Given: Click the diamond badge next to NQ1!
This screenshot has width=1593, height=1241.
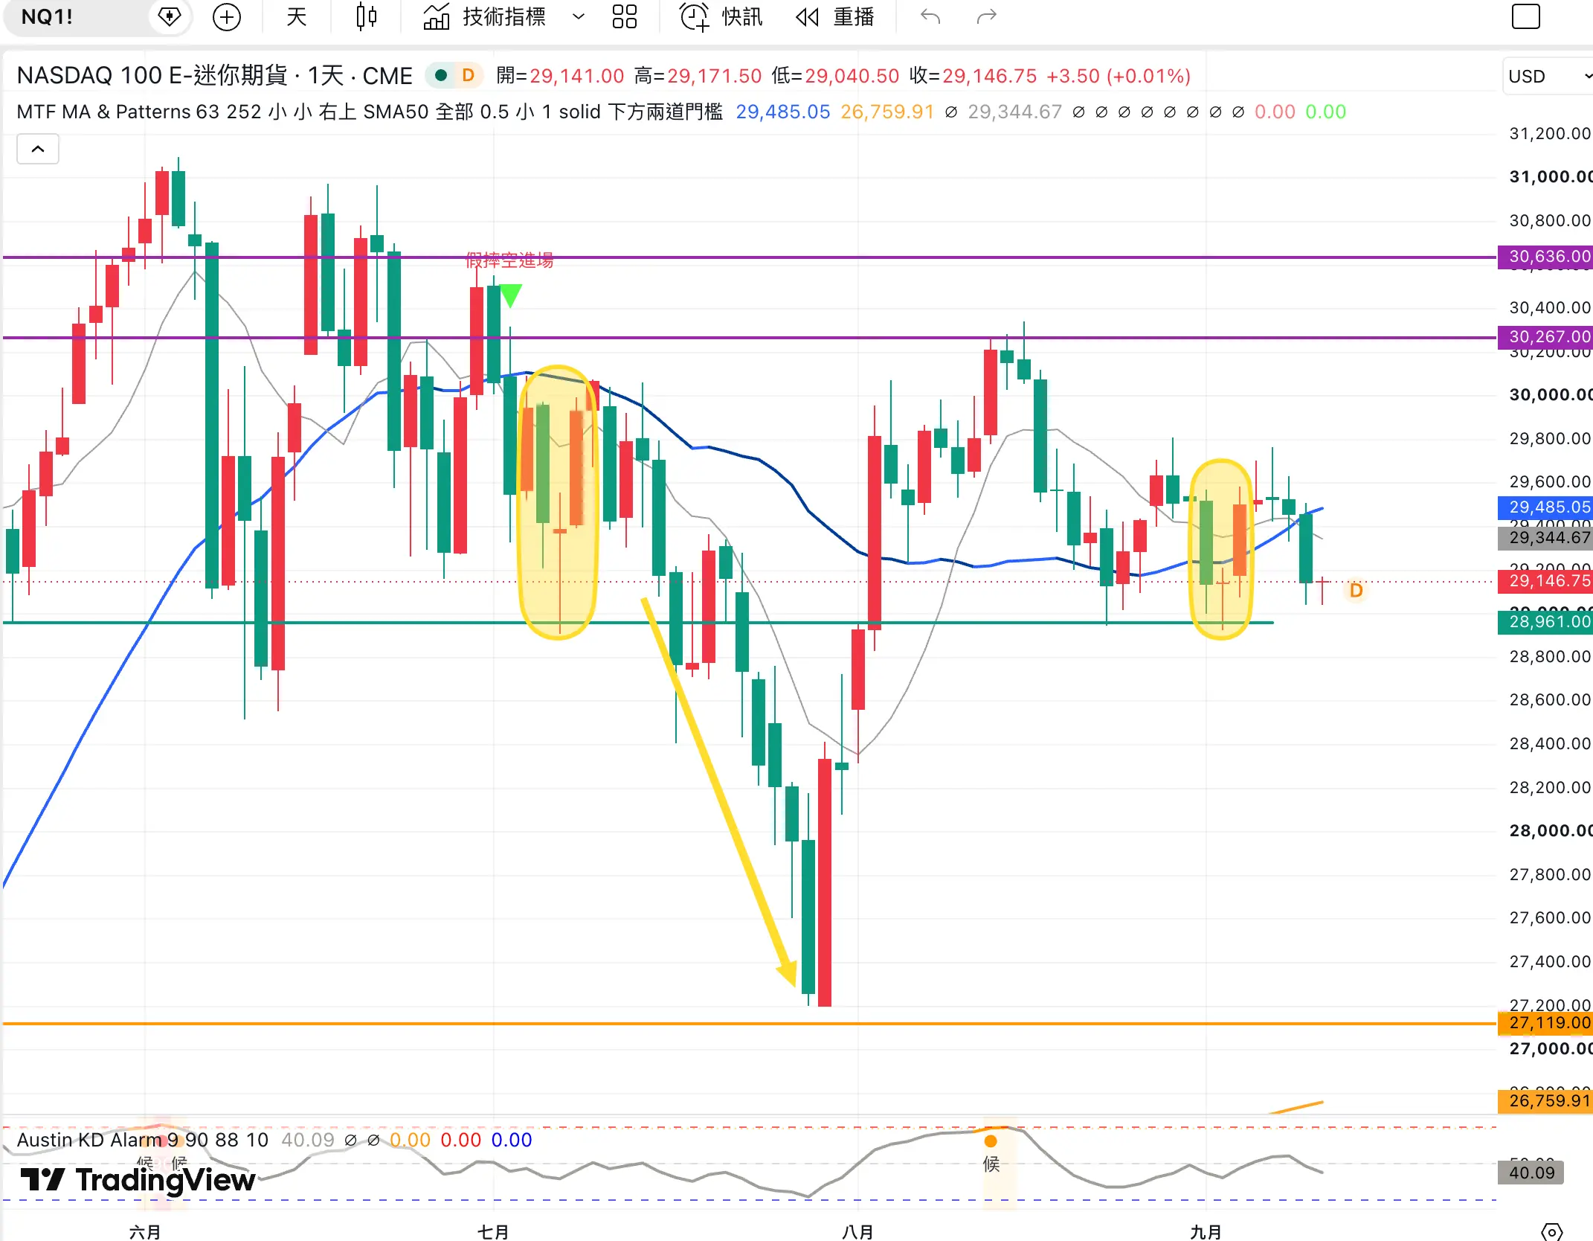Looking at the screenshot, I should click(x=170, y=16).
